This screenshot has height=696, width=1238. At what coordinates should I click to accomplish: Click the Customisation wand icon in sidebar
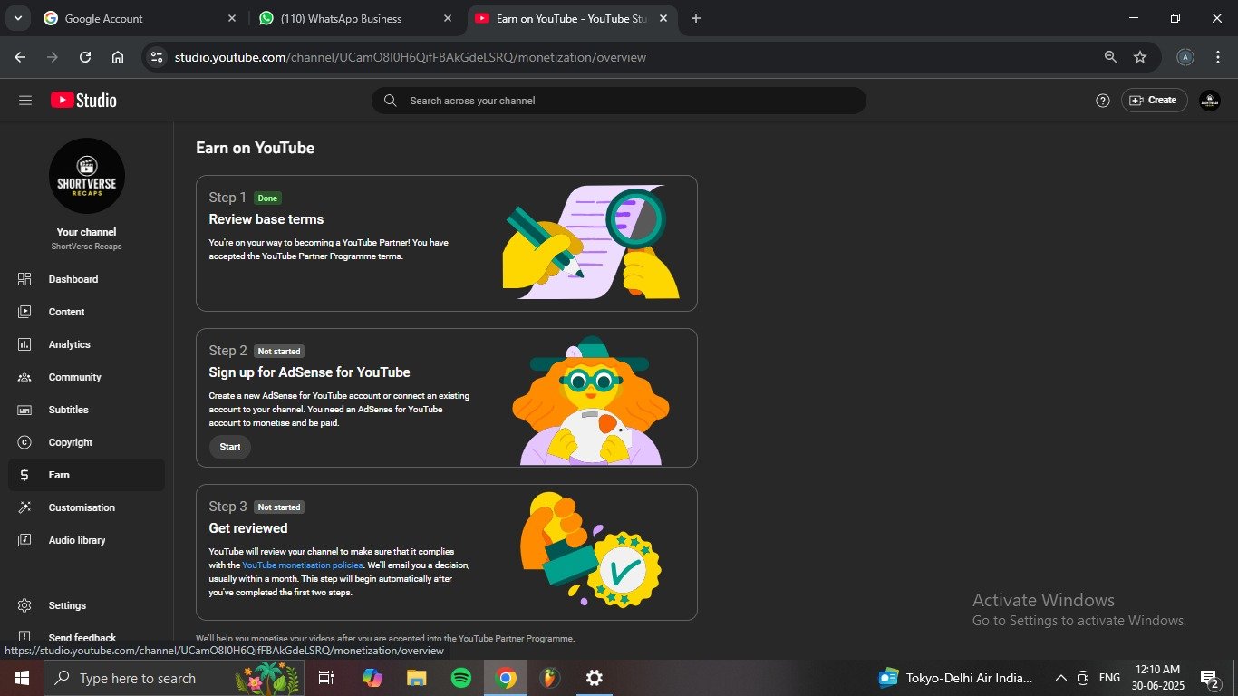24,507
